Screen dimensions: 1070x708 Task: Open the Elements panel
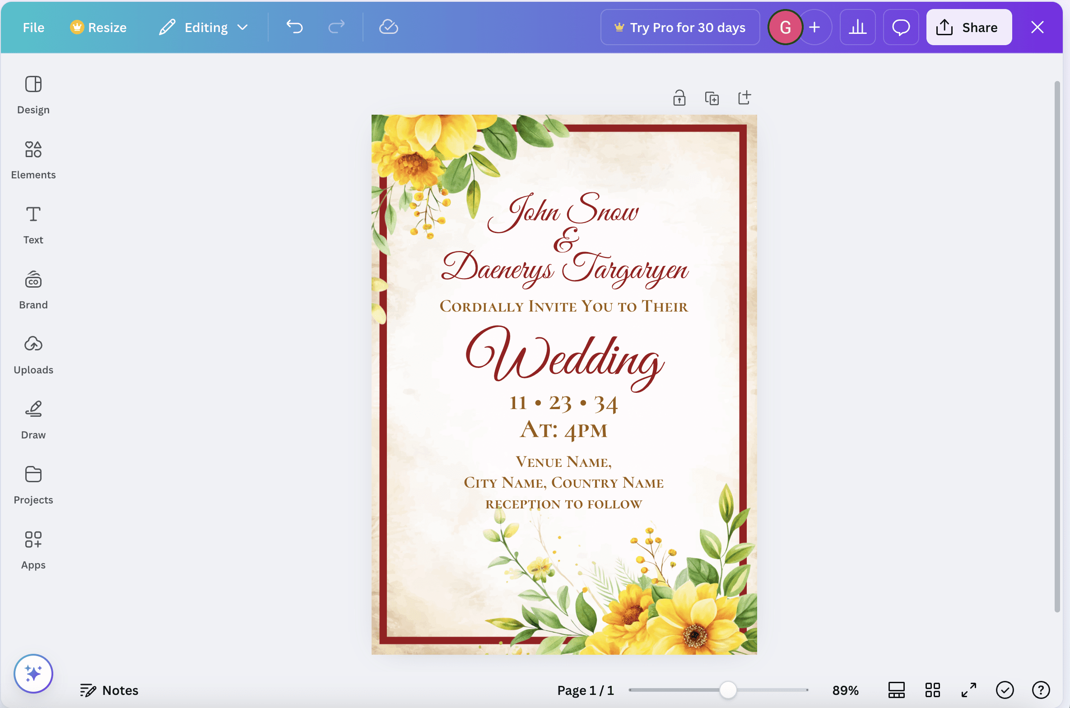33,160
